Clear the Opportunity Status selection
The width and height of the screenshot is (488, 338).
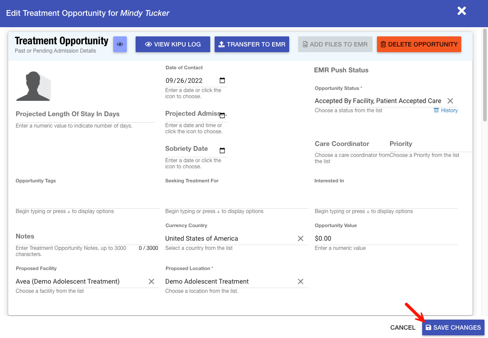click(450, 101)
